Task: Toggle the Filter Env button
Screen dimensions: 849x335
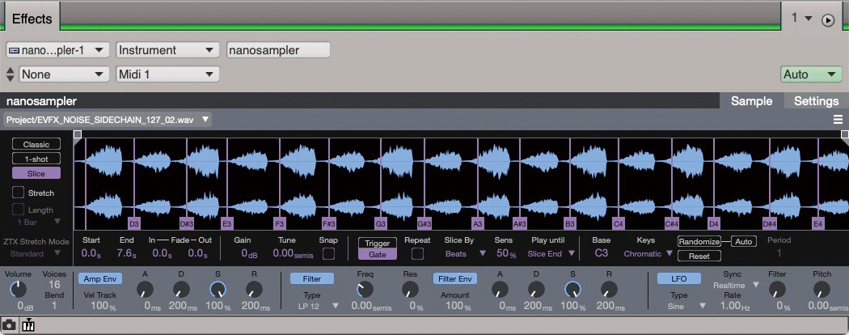Action: point(454,278)
